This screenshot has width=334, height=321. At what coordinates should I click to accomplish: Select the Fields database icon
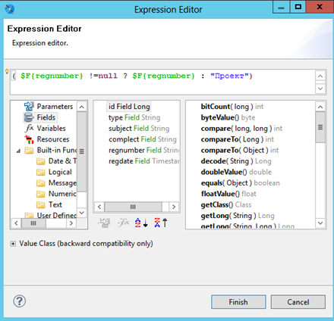point(29,117)
